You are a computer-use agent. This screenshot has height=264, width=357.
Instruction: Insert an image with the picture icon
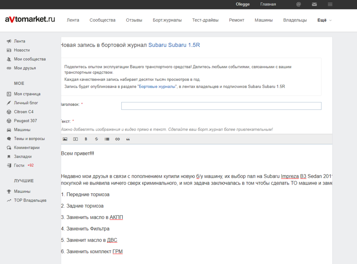tap(65, 139)
